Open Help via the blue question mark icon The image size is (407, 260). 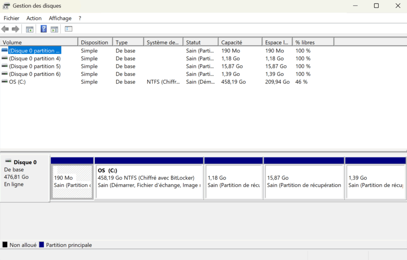(44, 29)
